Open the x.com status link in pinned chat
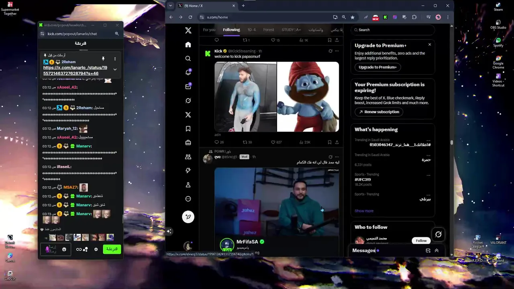This screenshot has height=289, width=514. coord(75,71)
